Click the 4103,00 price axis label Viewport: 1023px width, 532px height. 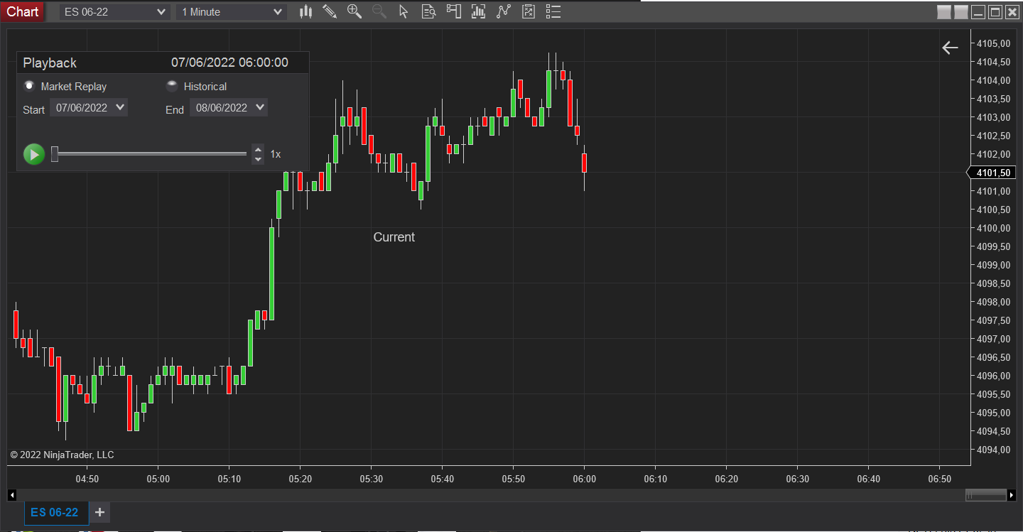[994, 117]
